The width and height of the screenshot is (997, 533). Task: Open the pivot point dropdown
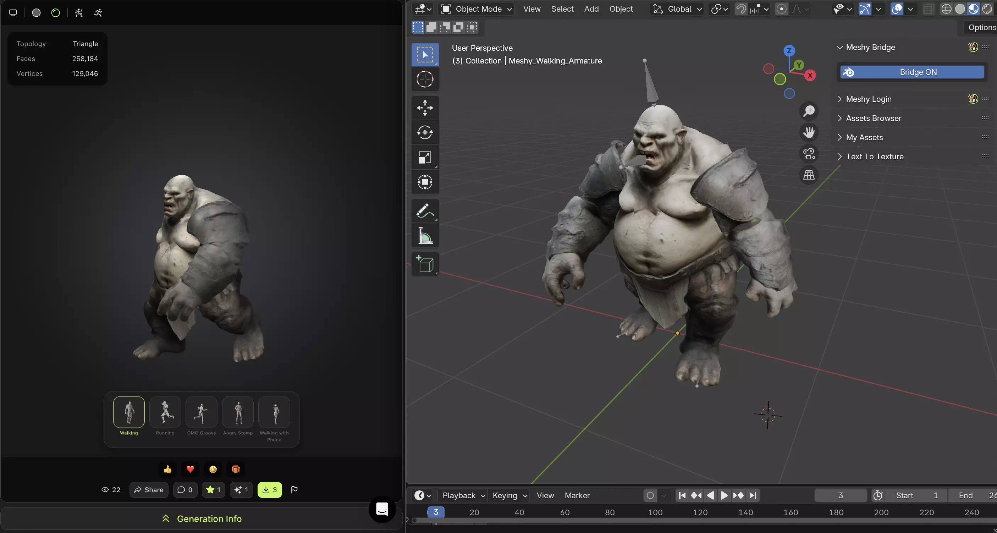coord(719,9)
